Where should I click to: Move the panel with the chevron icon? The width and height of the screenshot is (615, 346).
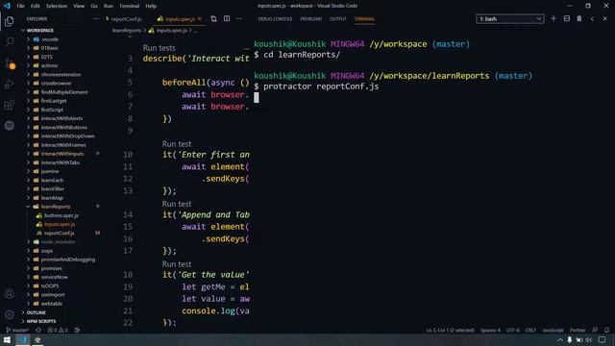tap(592, 19)
